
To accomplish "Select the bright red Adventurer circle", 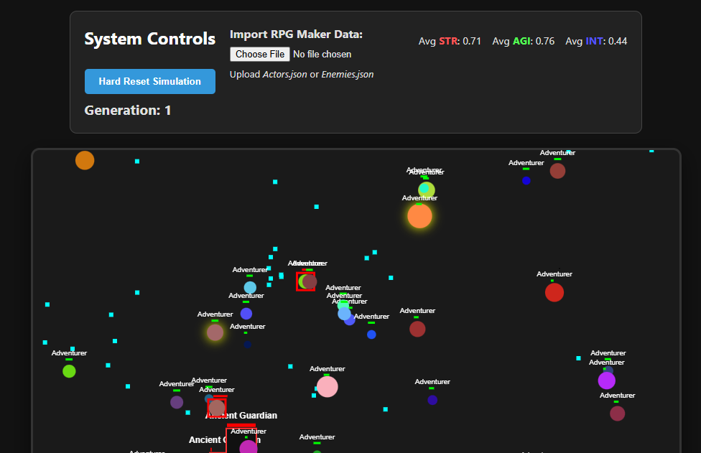I will 554,293.
